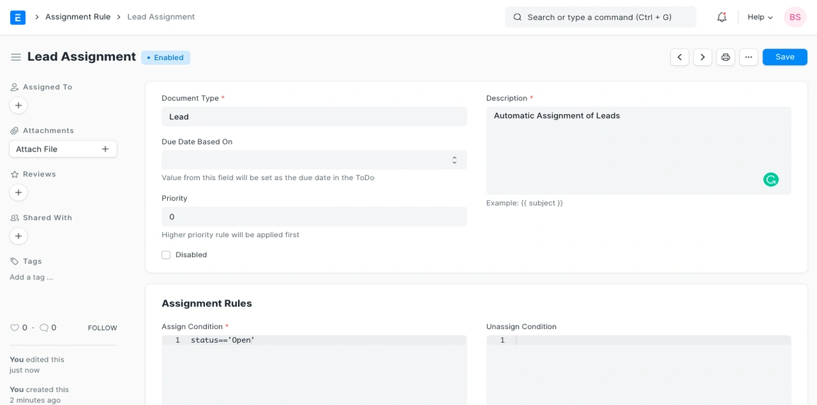Enable the Disabled checkbox
This screenshot has width=817, height=405.
pos(166,255)
